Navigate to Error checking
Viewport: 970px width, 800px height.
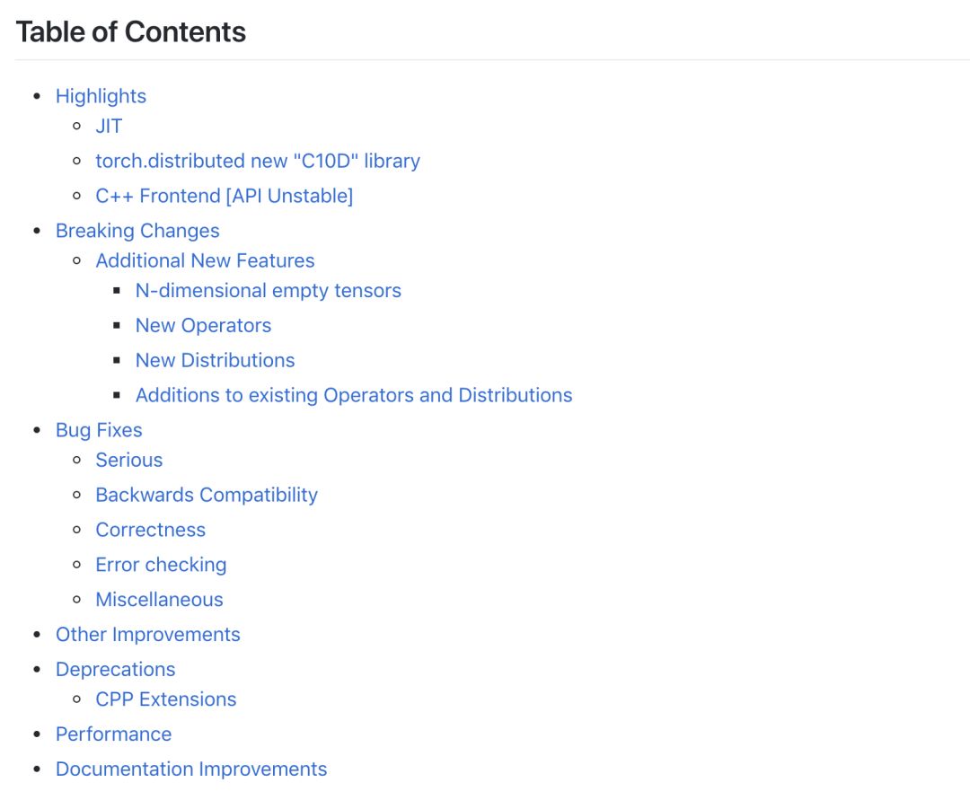(x=161, y=565)
